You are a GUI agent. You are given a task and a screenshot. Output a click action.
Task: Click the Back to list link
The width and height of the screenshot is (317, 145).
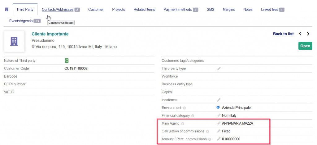pos(283,34)
